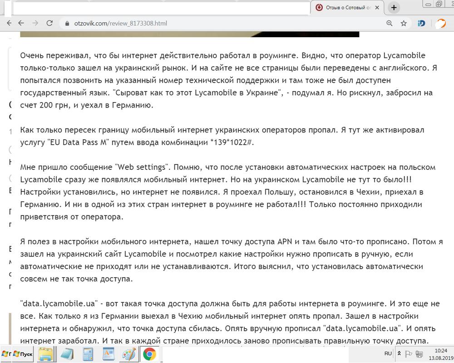Open the blue iD extension icon
The height and width of the screenshot is (363, 454).
point(421,23)
